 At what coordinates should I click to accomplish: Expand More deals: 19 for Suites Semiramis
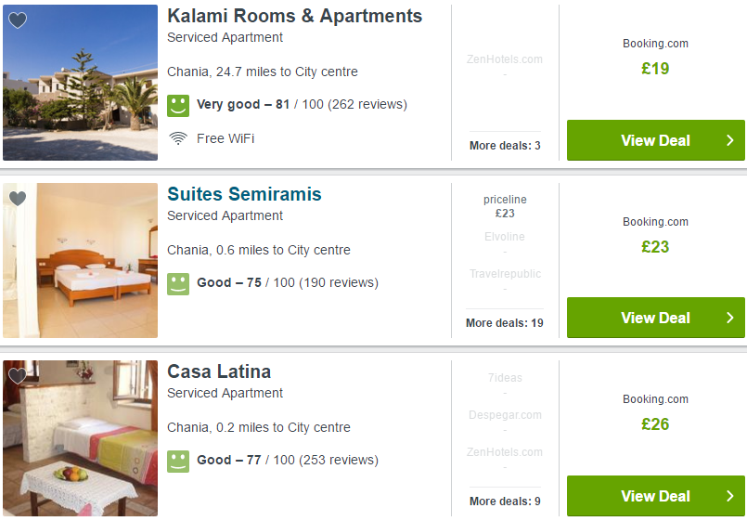point(505,322)
